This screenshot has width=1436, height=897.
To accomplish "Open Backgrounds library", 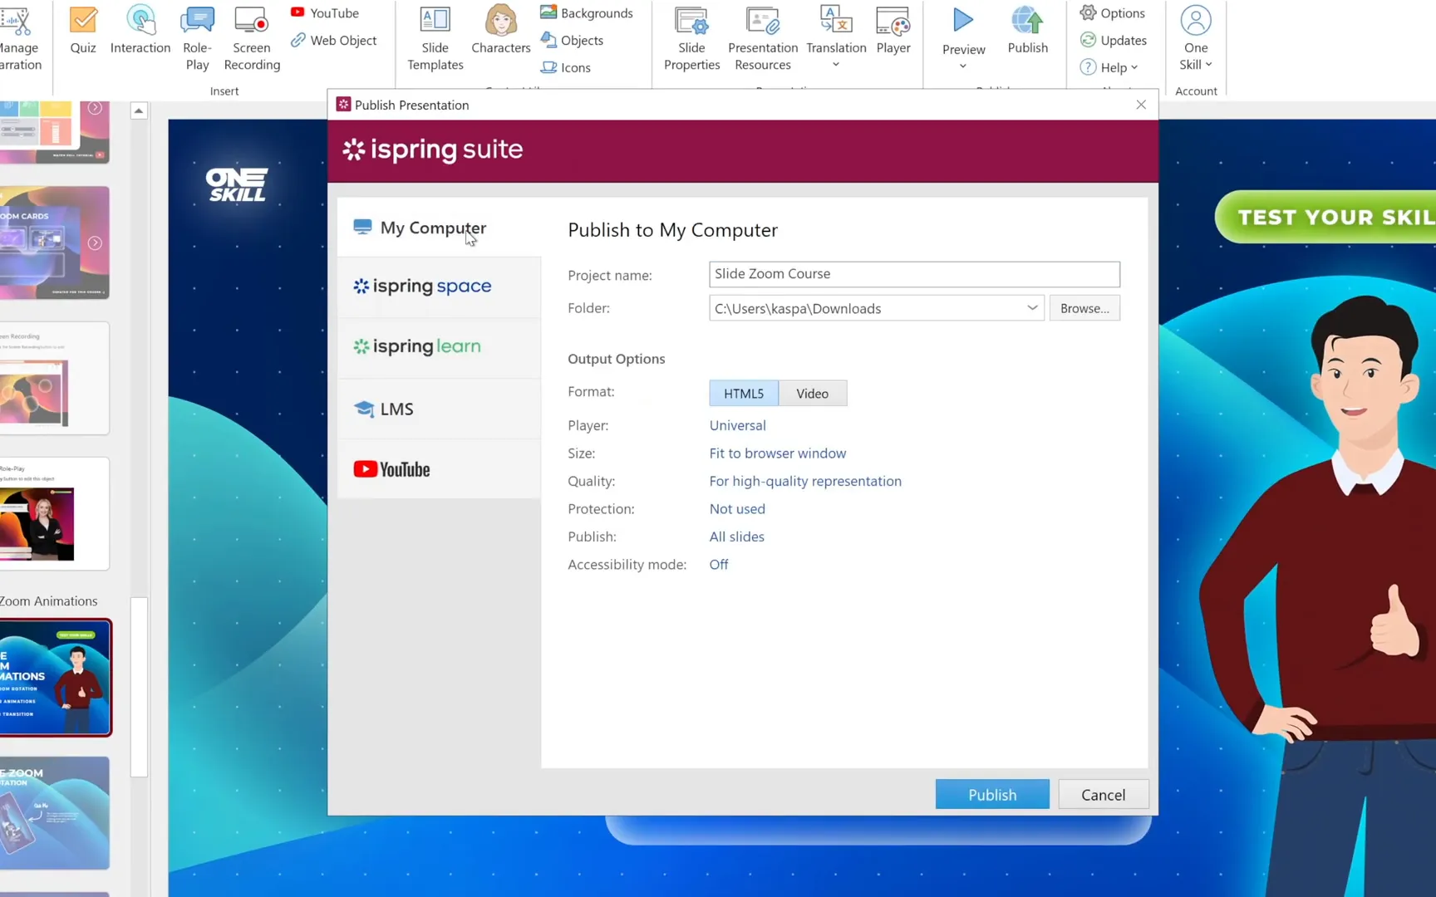I will tap(587, 12).
